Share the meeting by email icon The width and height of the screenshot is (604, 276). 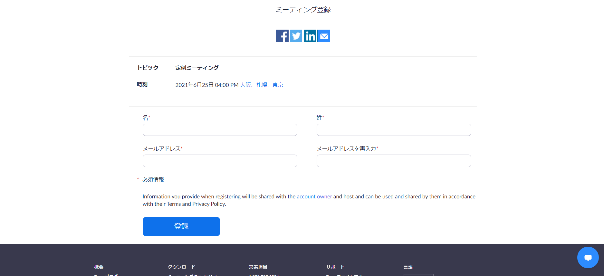pyautogui.click(x=324, y=36)
